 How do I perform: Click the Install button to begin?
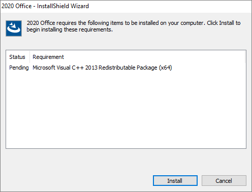(x=175, y=181)
